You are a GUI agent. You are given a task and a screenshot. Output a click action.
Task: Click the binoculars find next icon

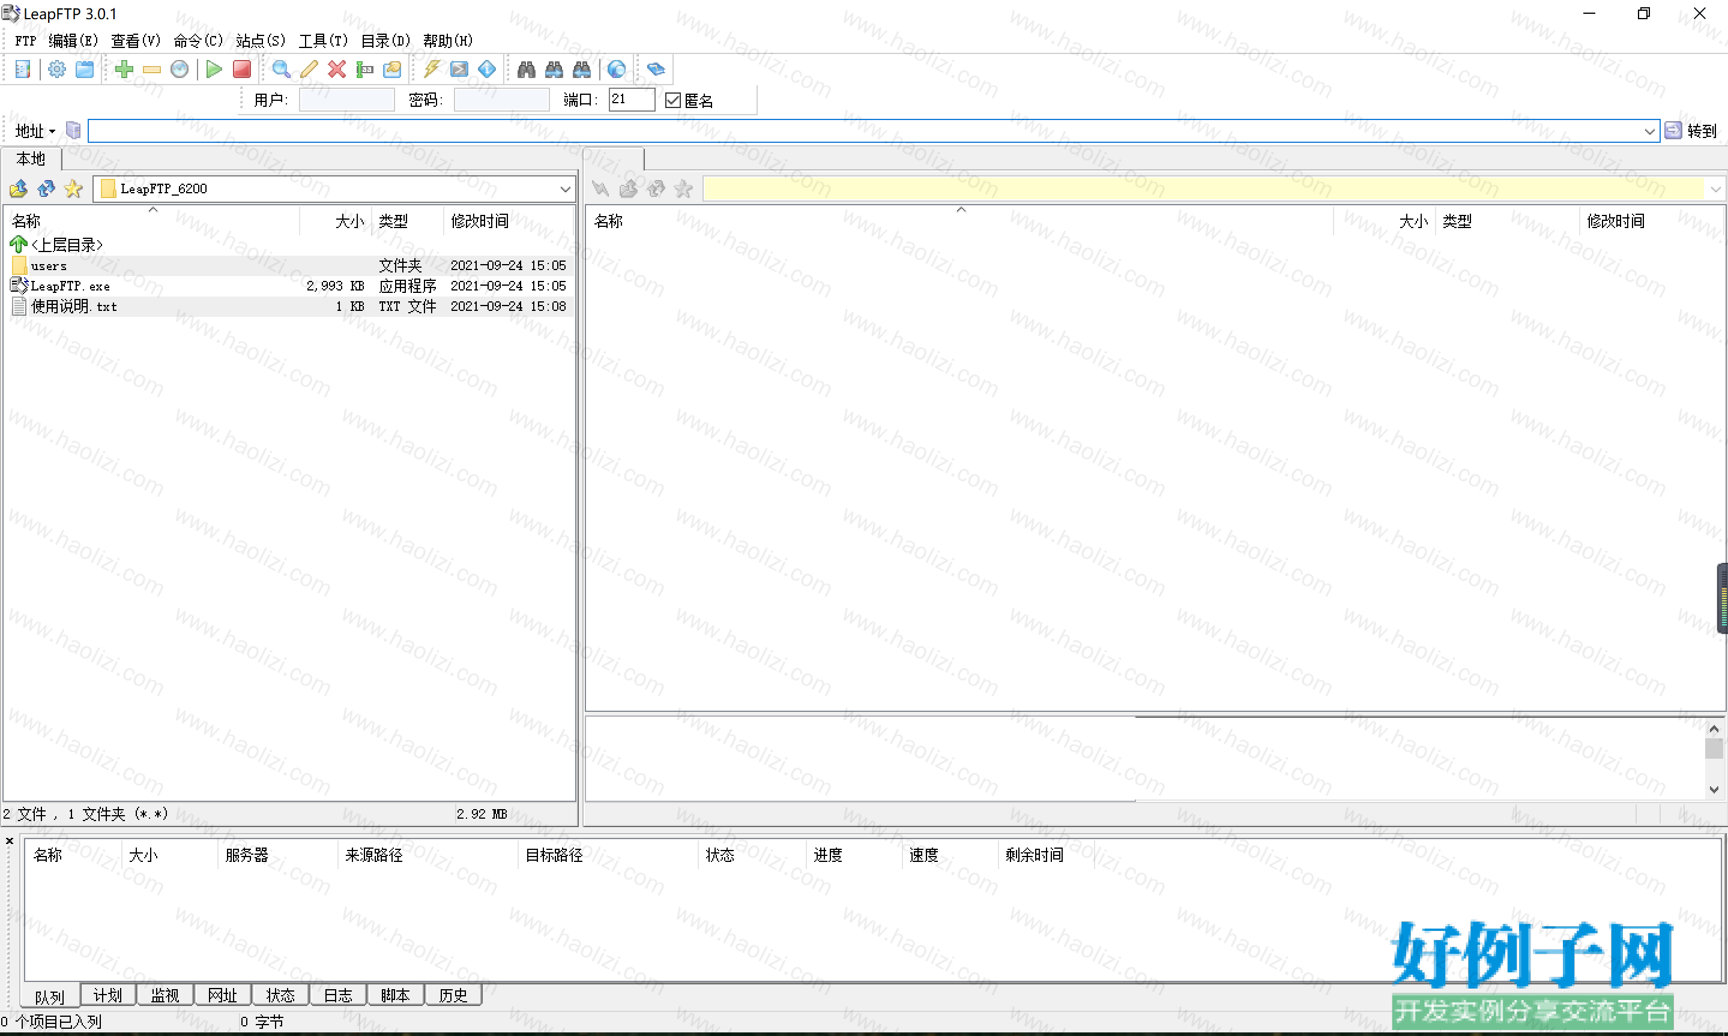point(554,69)
